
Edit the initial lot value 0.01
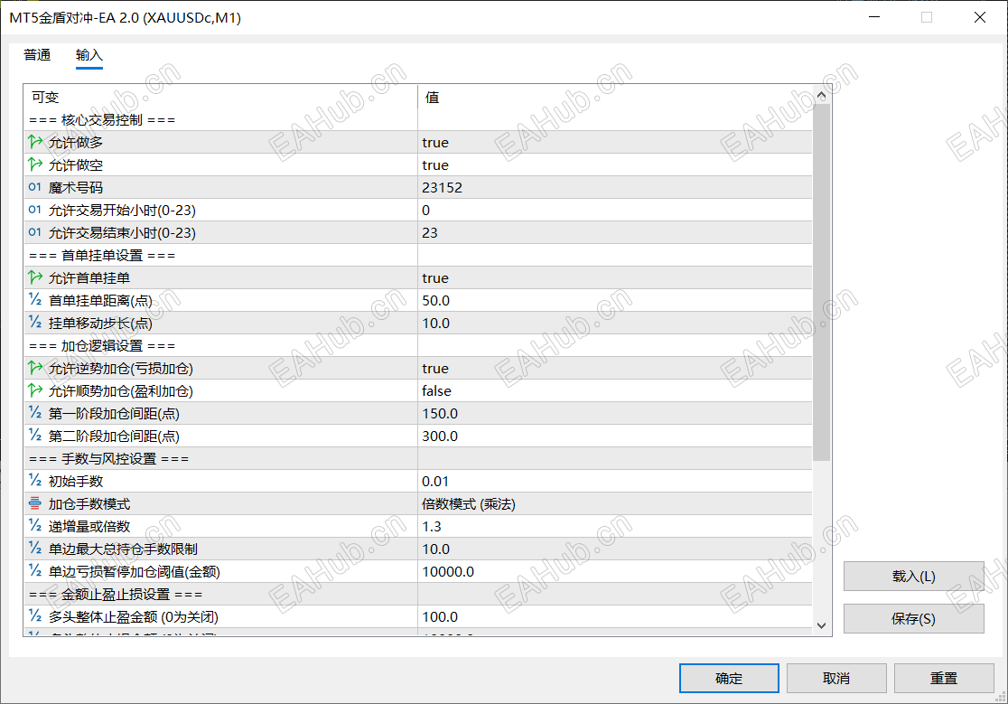(614, 481)
